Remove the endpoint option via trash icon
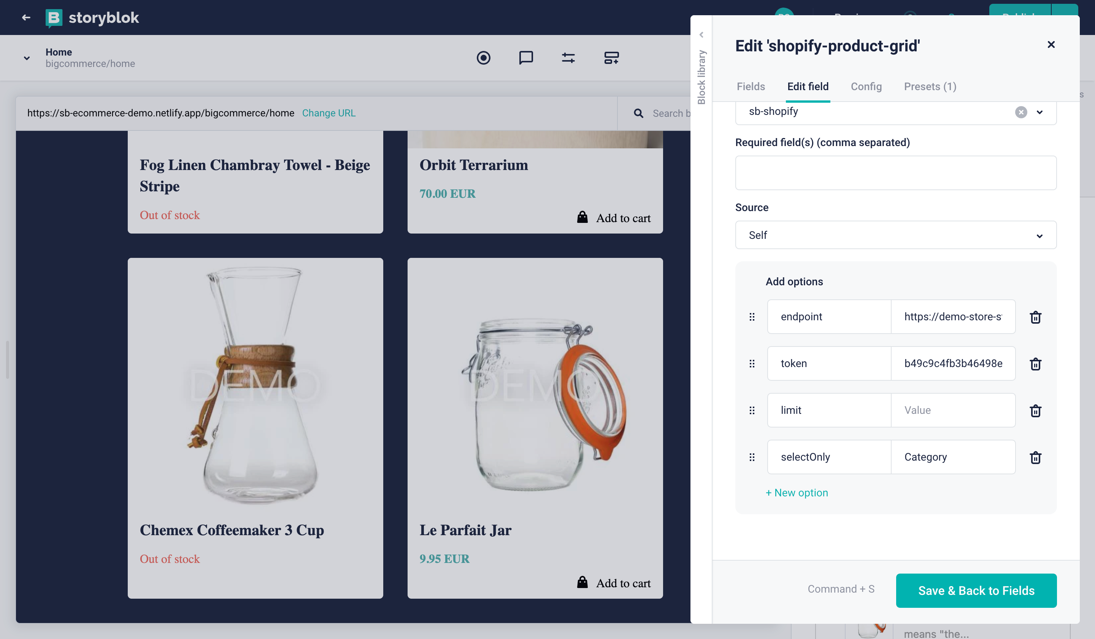Screen dimensions: 1095x639 tap(1036, 317)
